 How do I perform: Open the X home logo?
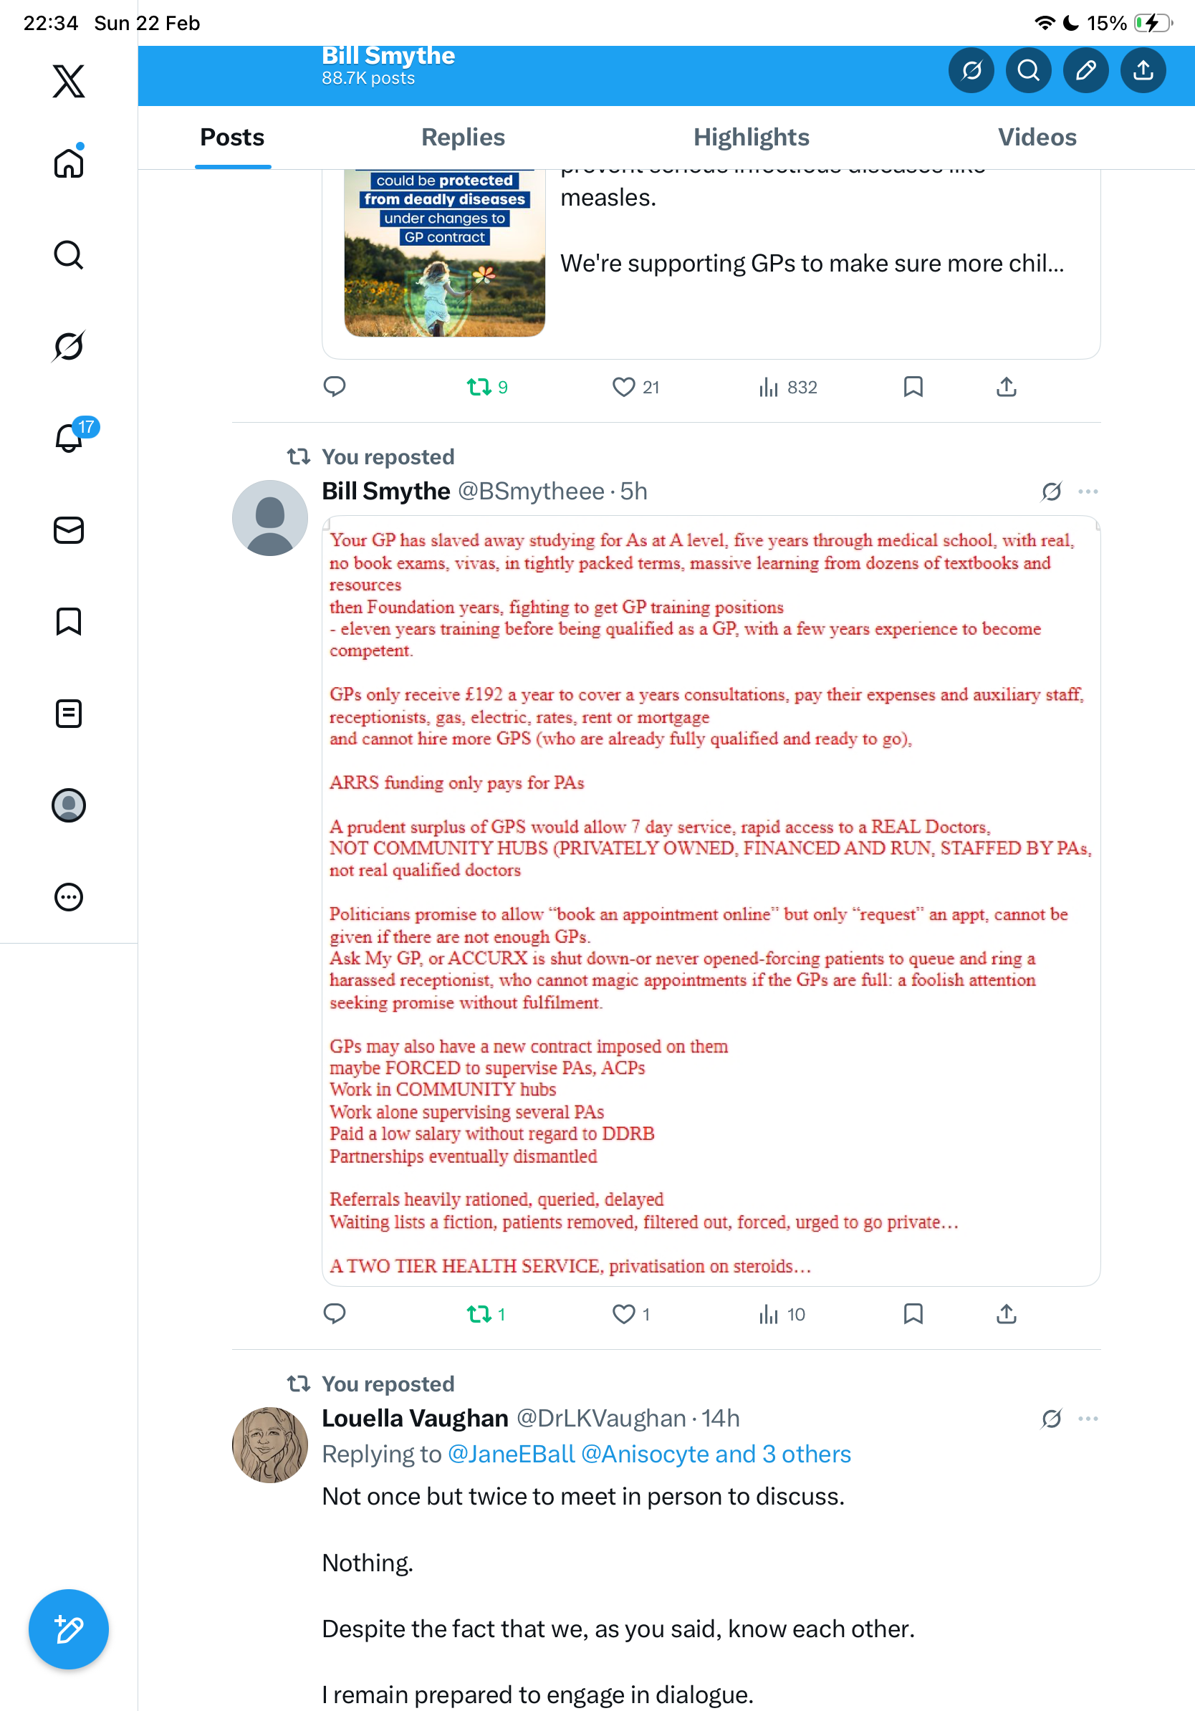click(69, 80)
